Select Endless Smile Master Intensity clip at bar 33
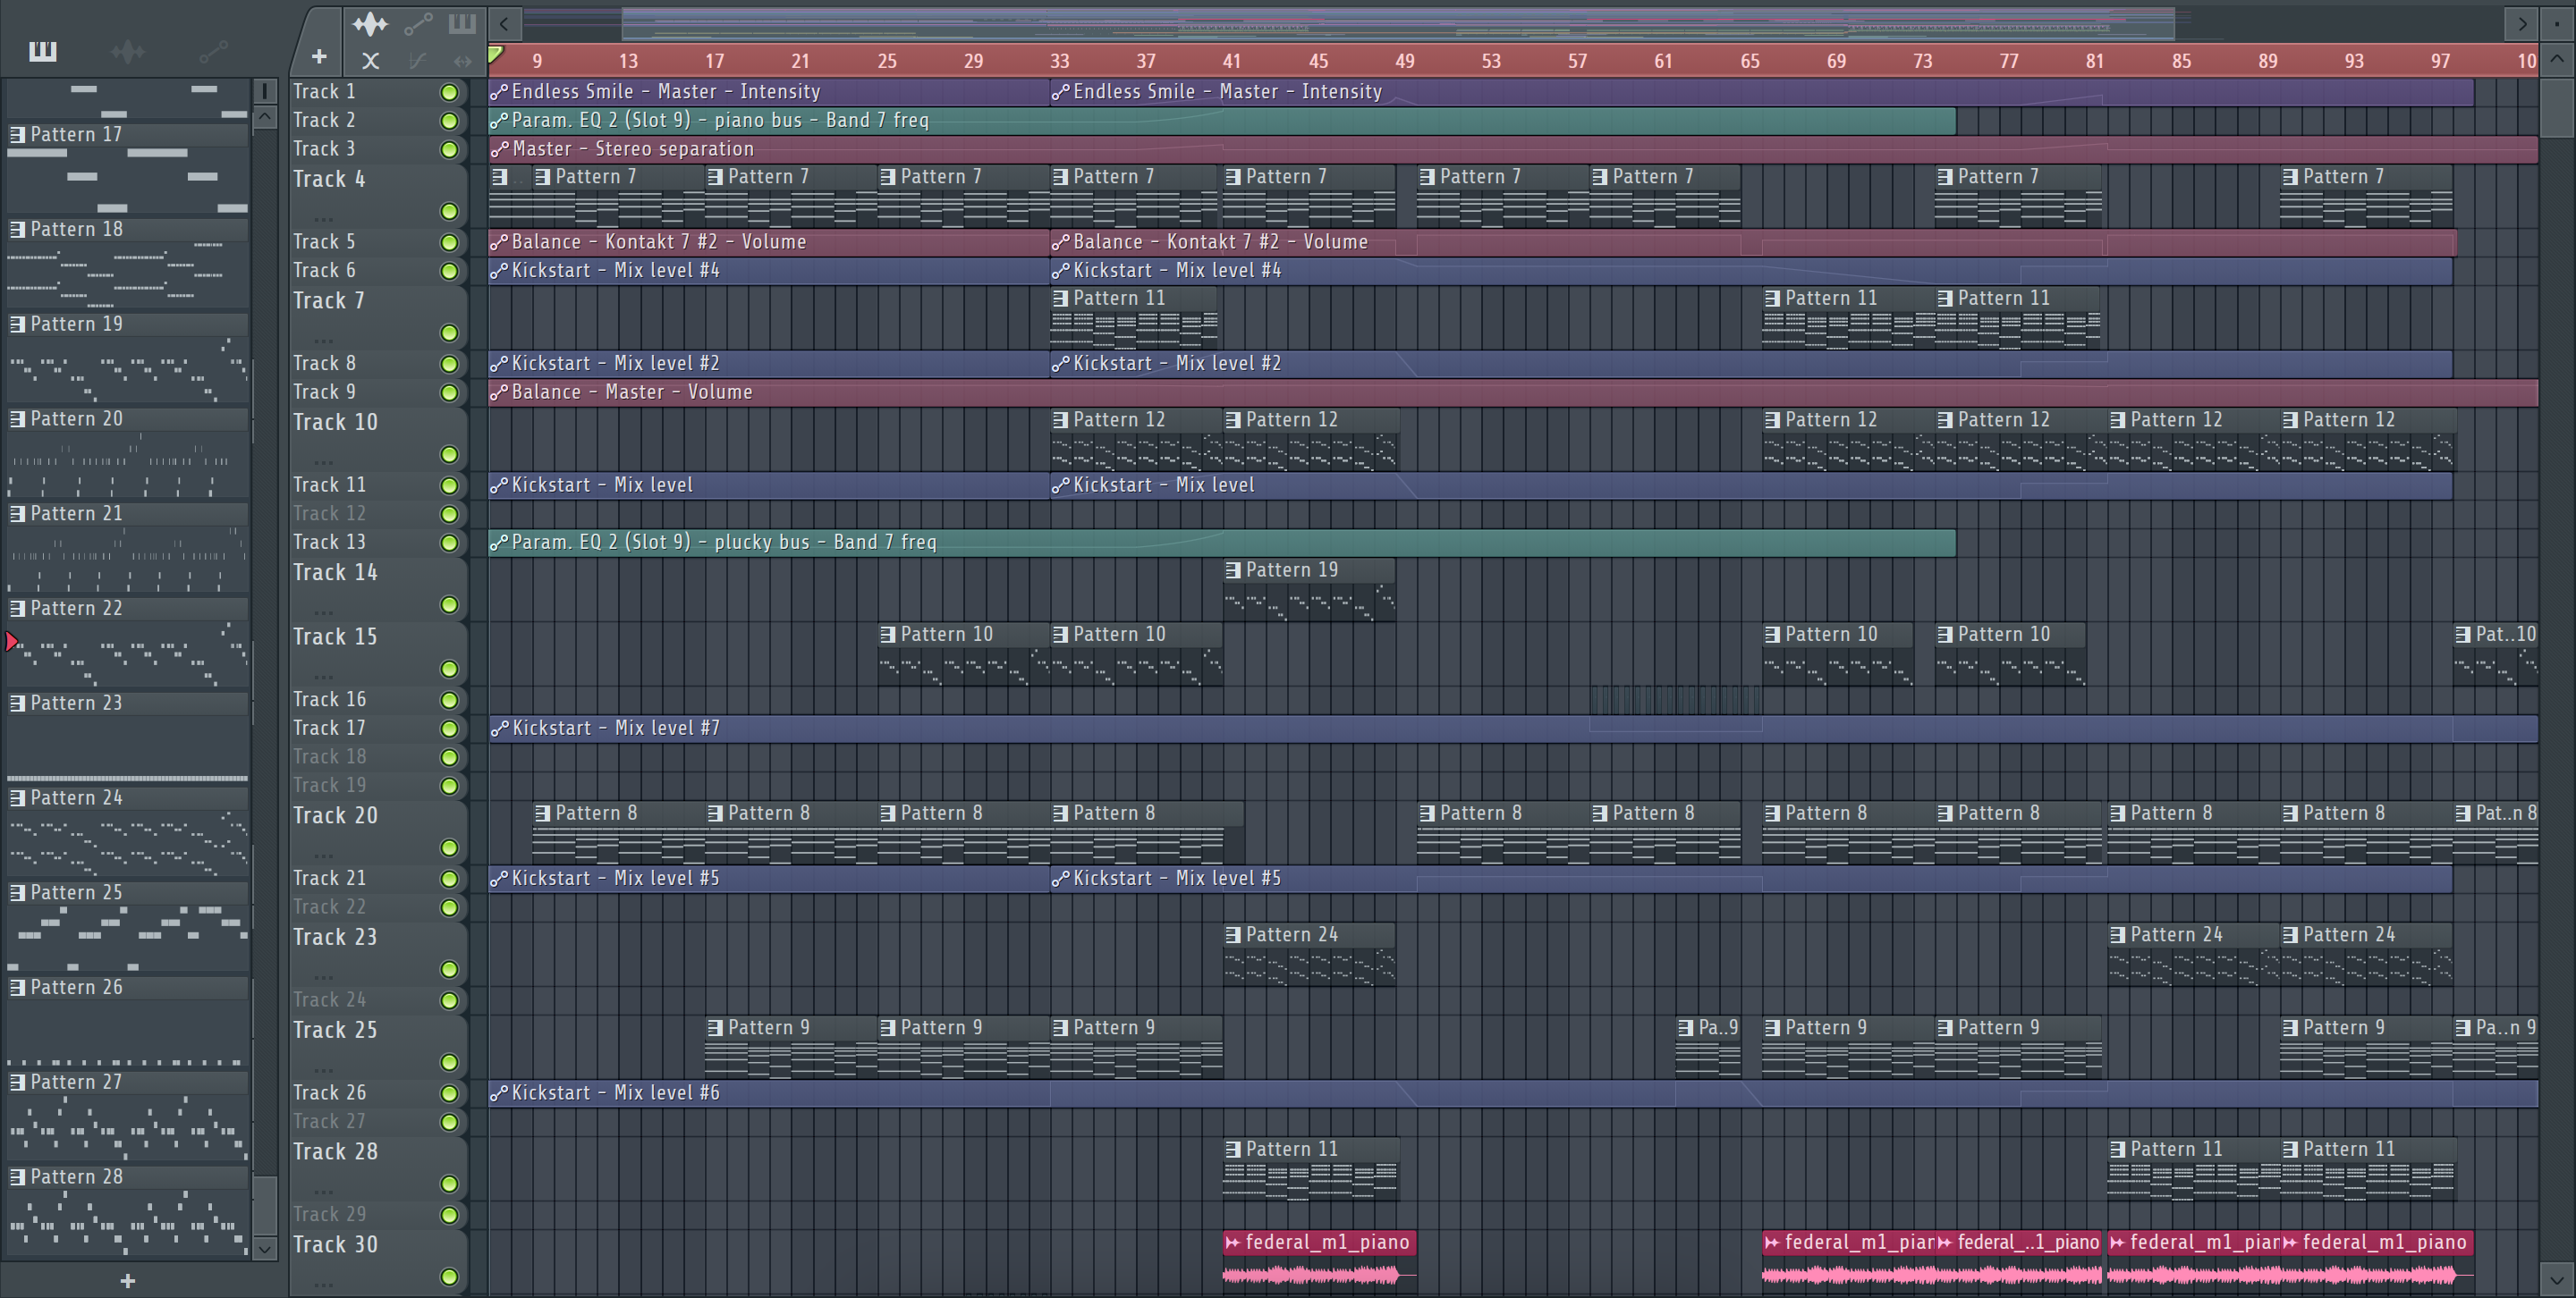2576x1298 pixels. tap(1762, 93)
